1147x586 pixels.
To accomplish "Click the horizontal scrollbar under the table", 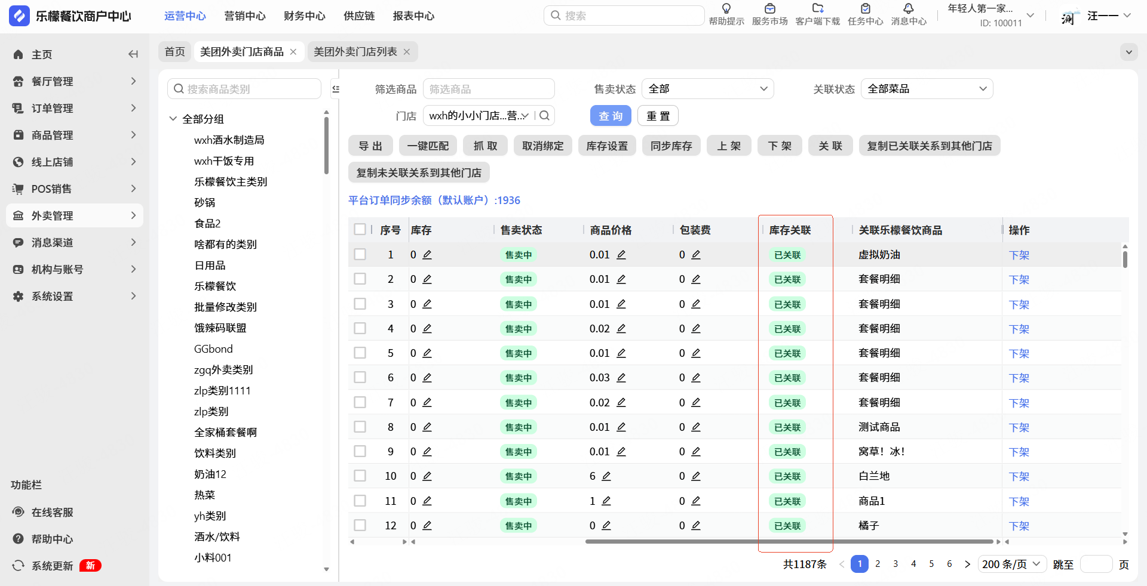I will [789, 542].
